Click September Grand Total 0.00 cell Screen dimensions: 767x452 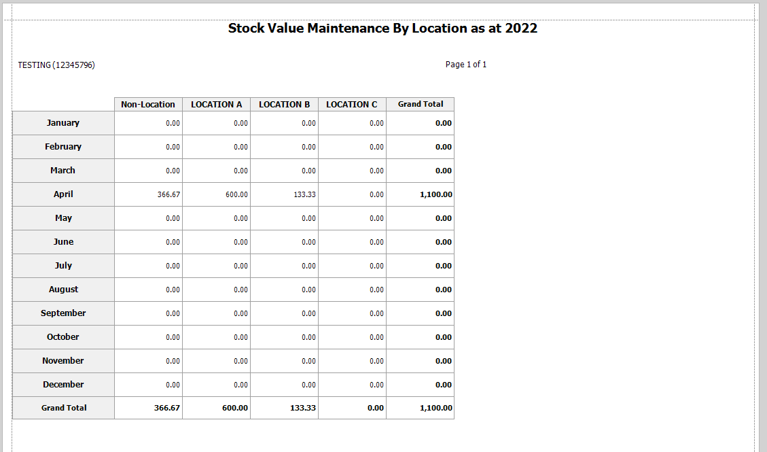[421, 313]
